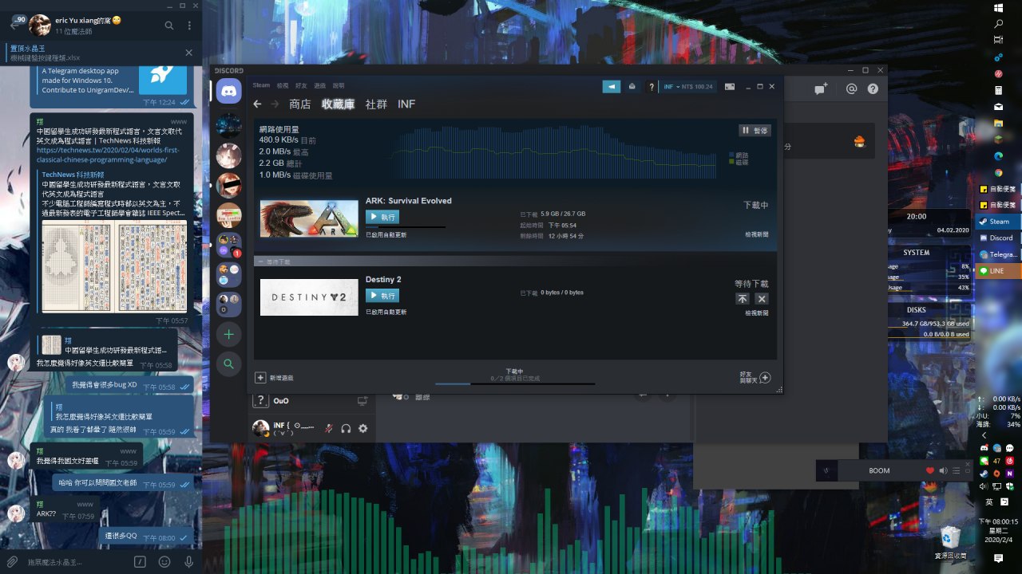Go back with the Steam back arrow
This screenshot has width=1022, height=574.
(257, 104)
